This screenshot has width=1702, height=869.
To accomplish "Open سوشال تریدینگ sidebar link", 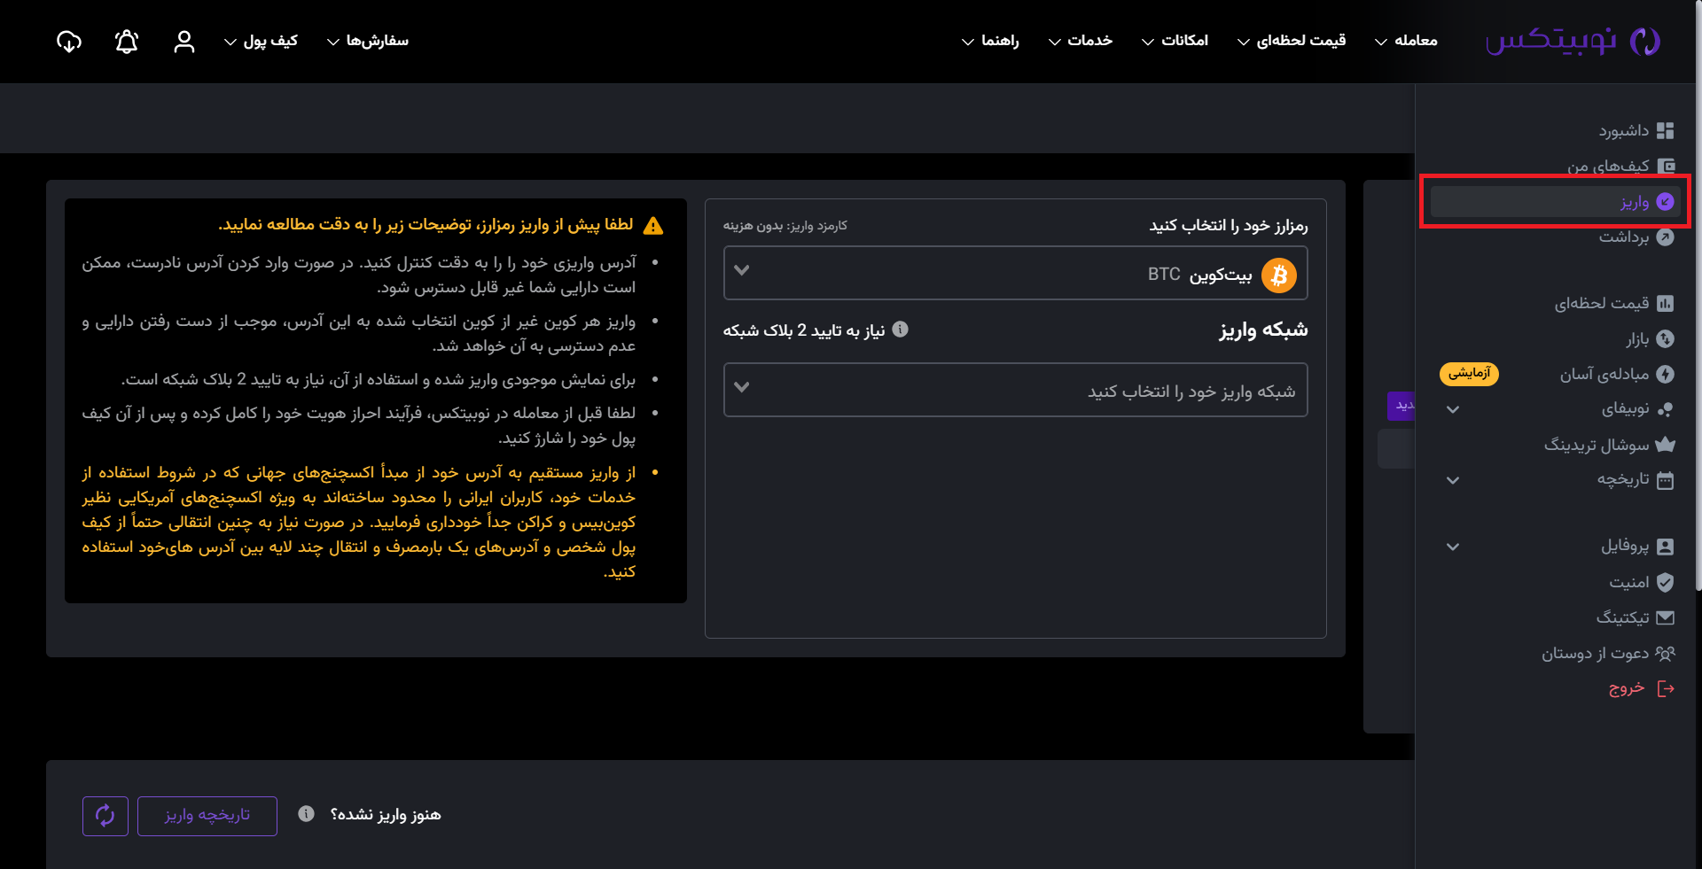I will tap(1597, 445).
